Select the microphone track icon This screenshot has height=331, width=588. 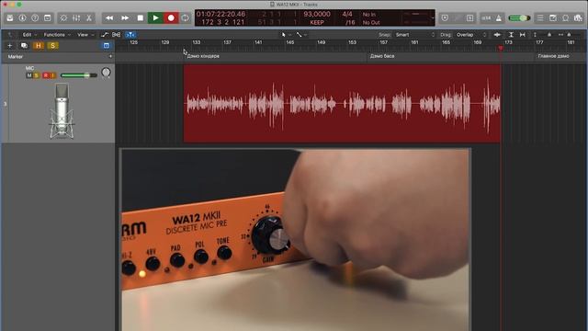tap(62, 111)
